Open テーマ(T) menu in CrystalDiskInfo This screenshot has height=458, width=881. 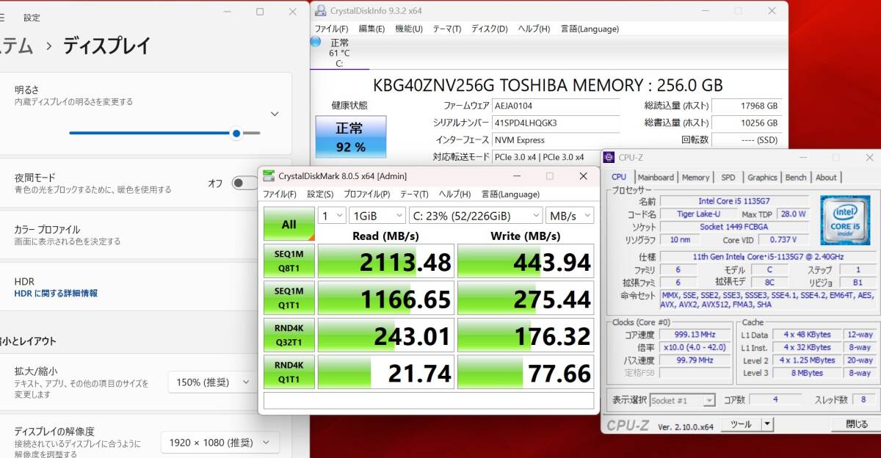click(447, 29)
